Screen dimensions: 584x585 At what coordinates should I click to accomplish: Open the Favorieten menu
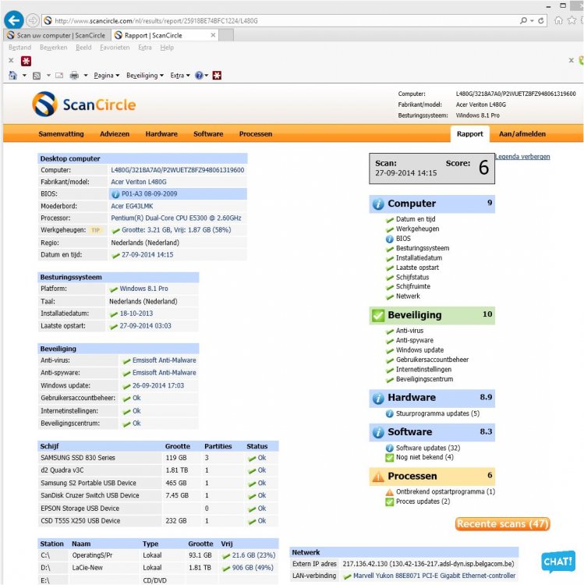pos(116,48)
